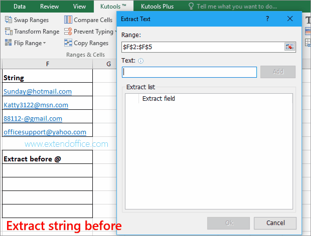Switch to the Data tab
311x236 pixels.
[x=20, y=7]
